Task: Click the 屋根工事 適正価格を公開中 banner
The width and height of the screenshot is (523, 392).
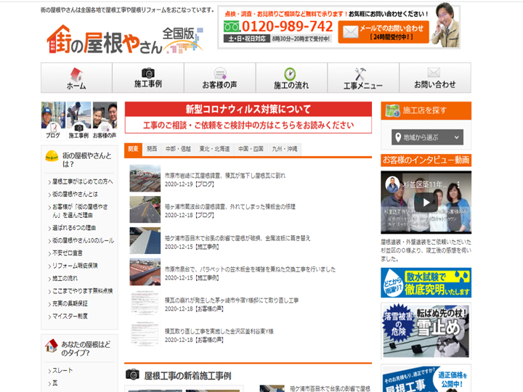Action: (x=426, y=378)
